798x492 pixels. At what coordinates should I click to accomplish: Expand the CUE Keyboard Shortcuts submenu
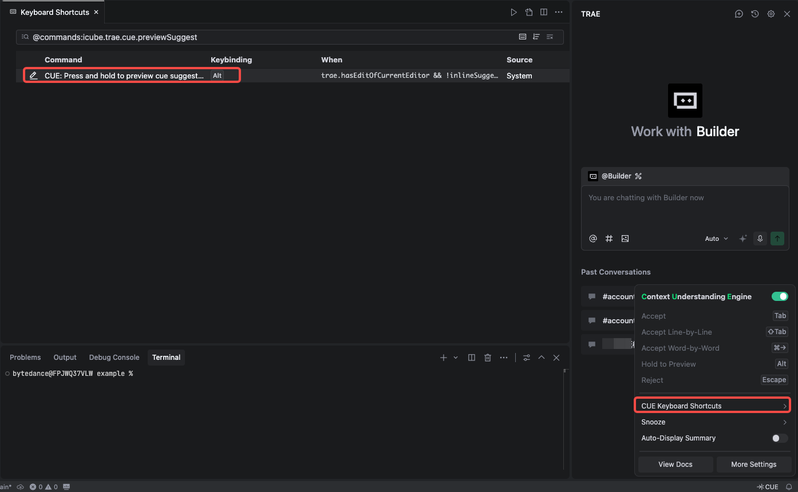coord(712,405)
